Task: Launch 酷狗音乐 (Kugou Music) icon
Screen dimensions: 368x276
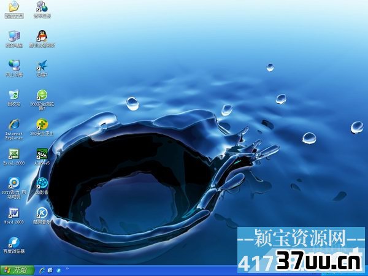Action: pos(42,212)
